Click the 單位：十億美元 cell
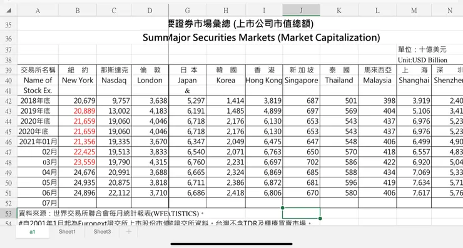463x248 pixels. click(422, 49)
